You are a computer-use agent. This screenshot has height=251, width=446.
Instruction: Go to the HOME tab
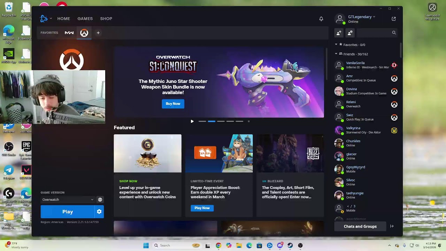coord(64,18)
